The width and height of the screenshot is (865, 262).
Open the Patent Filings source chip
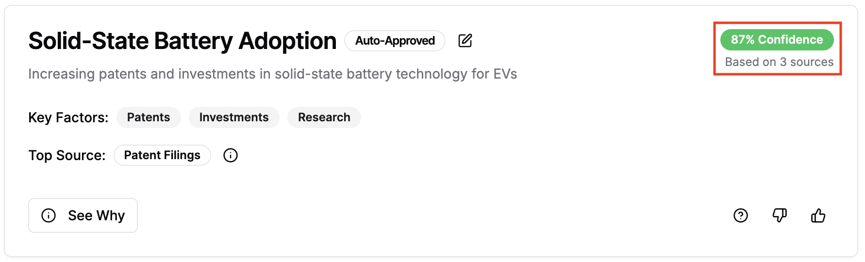click(x=162, y=155)
